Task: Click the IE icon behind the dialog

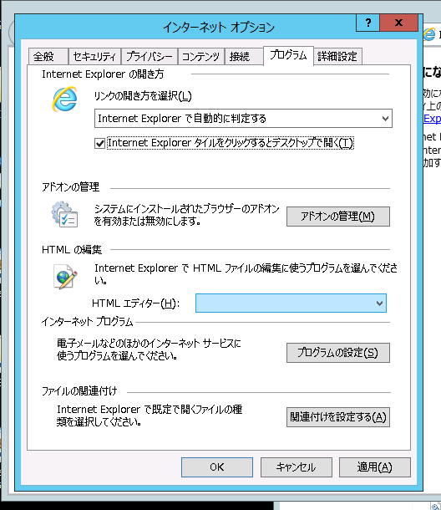Action: pos(429,34)
